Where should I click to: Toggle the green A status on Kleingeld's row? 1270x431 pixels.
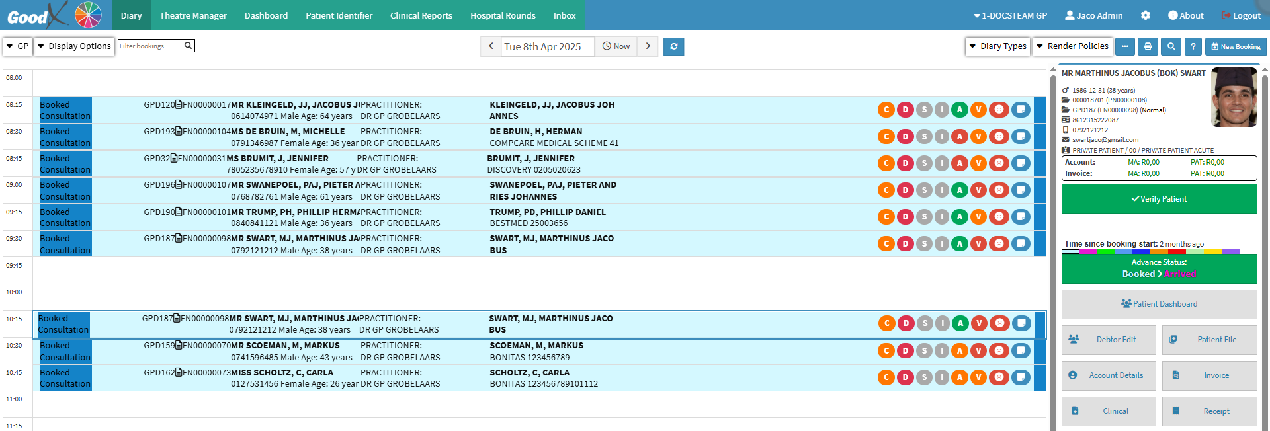960,110
